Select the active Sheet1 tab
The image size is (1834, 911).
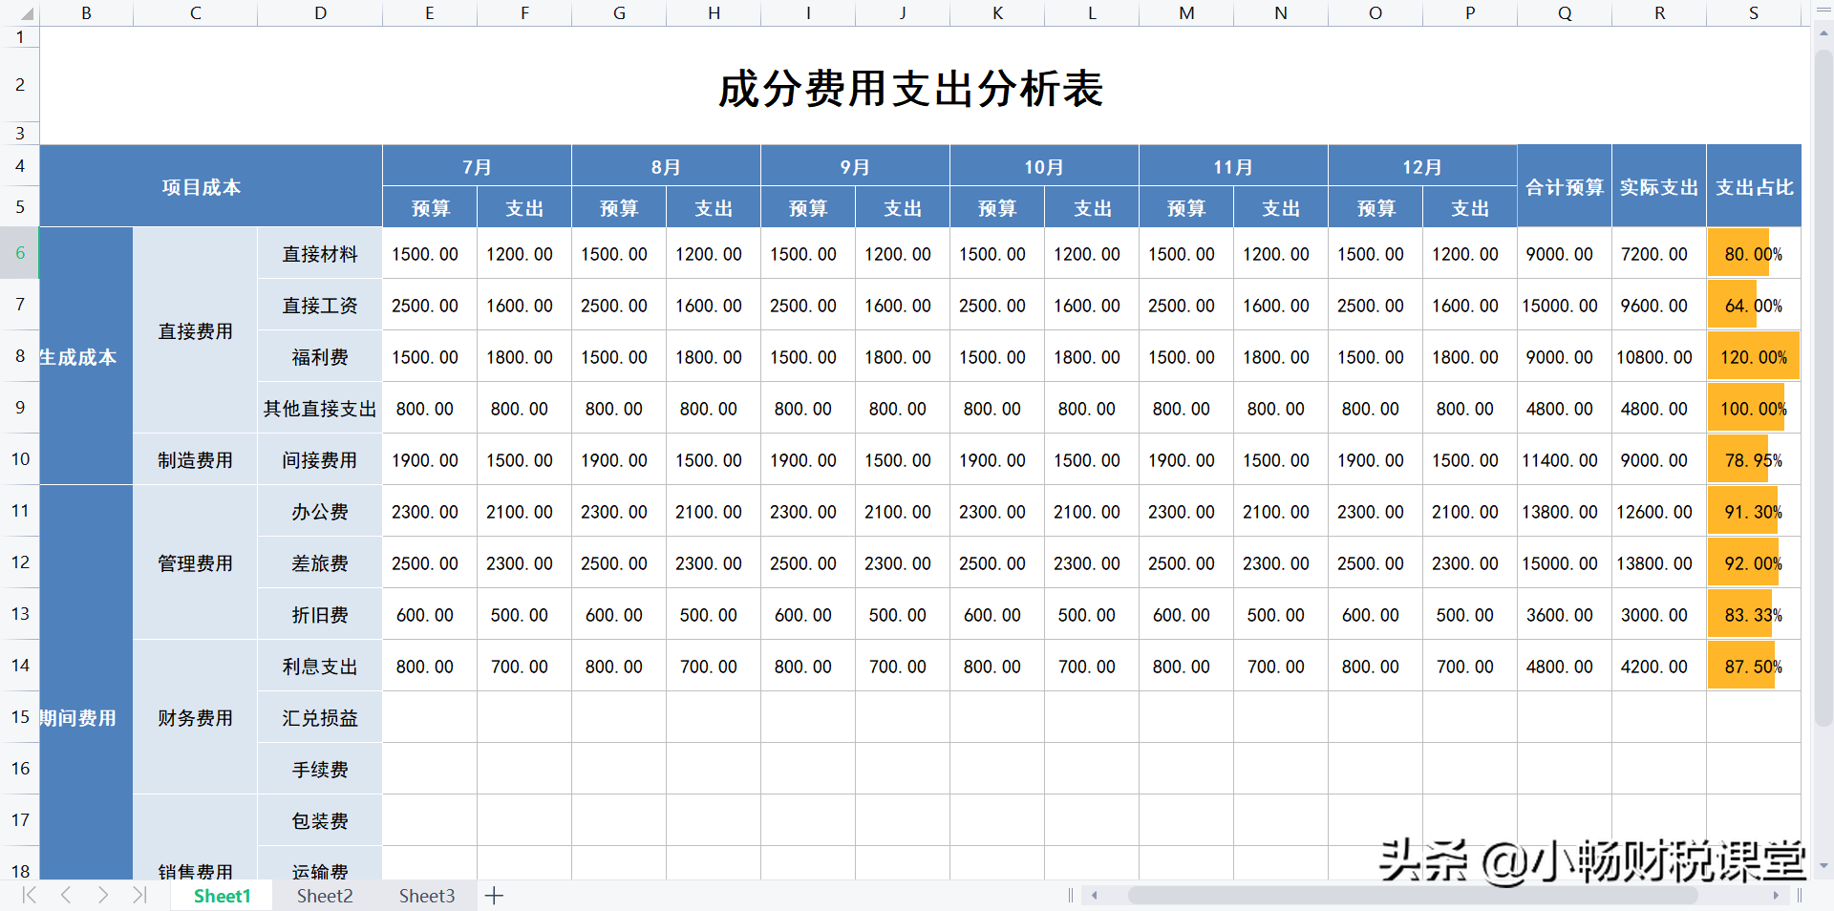point(222,896)
